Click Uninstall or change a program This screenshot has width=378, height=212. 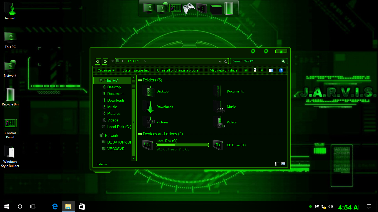tap(179, 70)
